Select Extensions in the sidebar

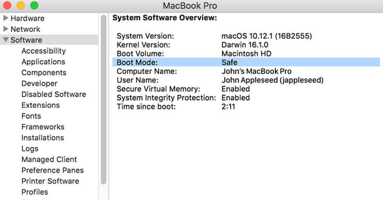click(41, 105)
